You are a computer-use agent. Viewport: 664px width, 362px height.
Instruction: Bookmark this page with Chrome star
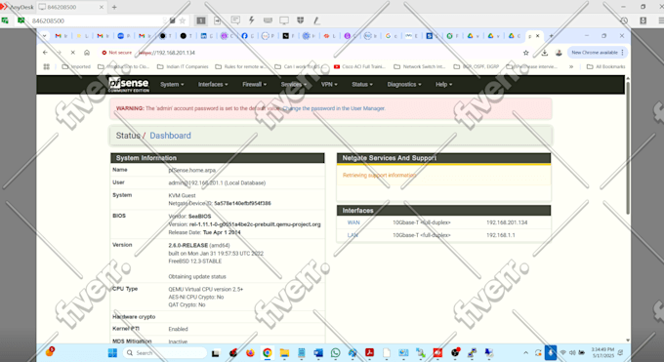coord(526,53)
